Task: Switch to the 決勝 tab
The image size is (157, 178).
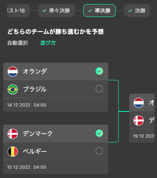Action: tap(137, 10)
